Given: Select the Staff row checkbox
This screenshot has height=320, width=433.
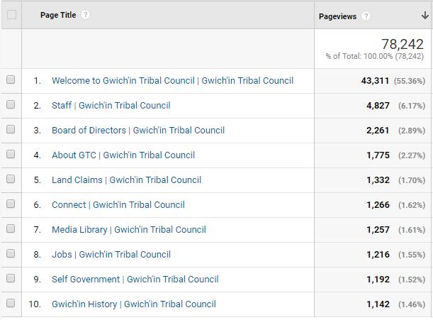Looking at the screenshot, I should 11,105.
